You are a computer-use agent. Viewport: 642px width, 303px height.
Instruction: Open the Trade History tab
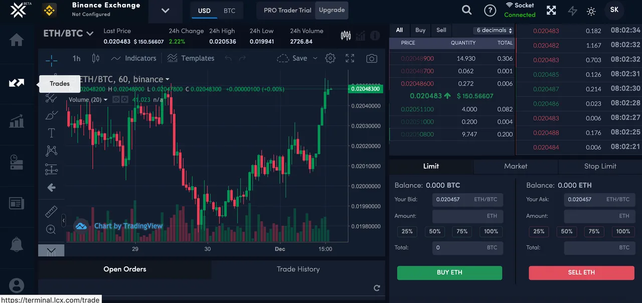click(298, 269)
